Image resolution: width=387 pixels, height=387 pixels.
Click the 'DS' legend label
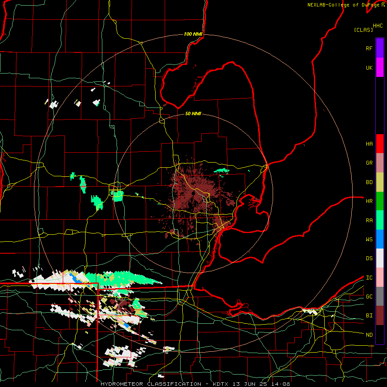tap(369, 258)
